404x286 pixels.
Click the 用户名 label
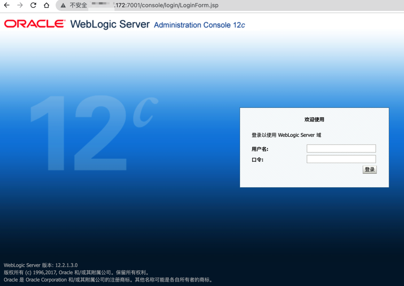click(260, 149)
